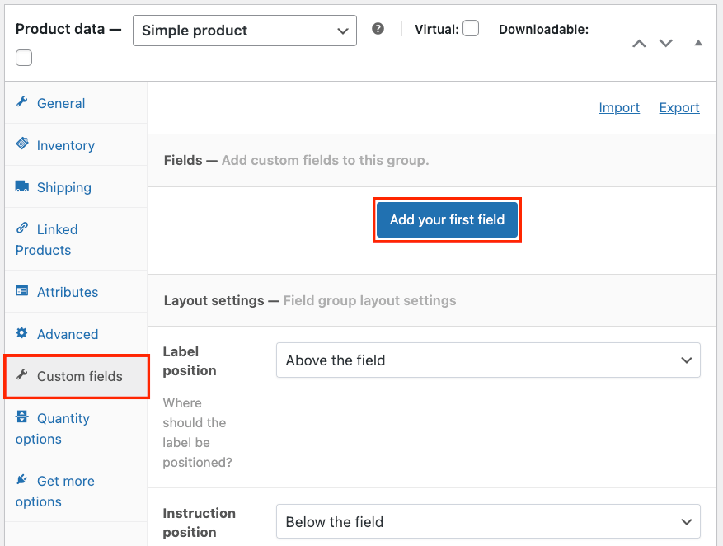Collapse the Product data panel

698,43
